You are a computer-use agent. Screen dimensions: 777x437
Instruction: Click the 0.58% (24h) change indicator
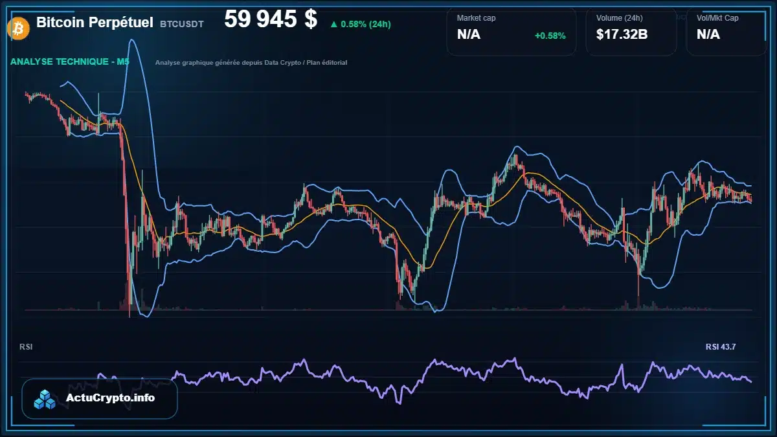(360, 24)
